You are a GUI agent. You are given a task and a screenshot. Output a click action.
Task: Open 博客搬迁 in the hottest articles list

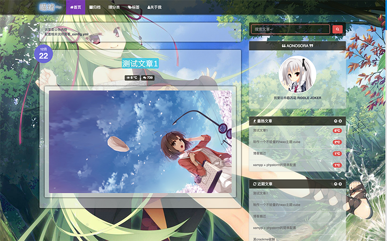[x=261, y=154]
